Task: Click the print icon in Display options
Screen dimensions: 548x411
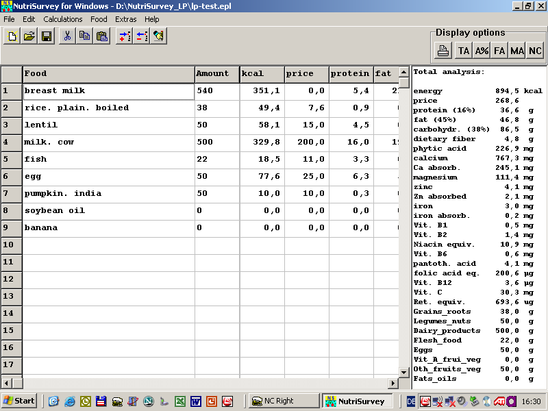Action: tap(444, 51)
